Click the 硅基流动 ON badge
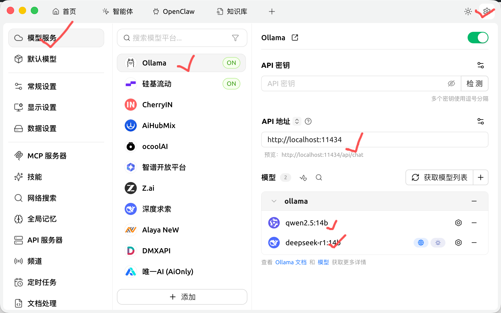The height and width of the screenshot is (313, 501). coord(231,84)
